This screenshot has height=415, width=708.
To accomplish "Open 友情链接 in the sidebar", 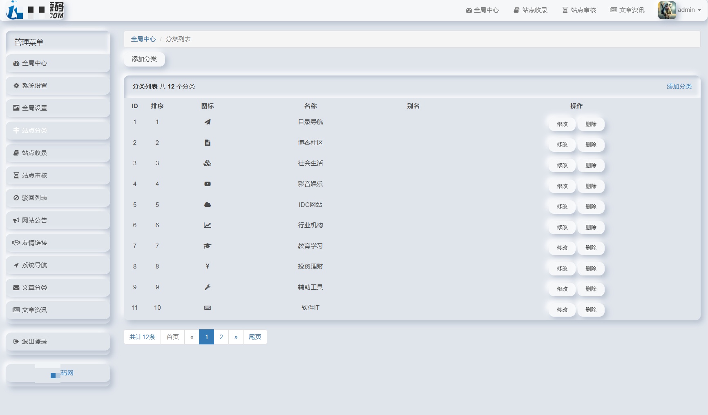I will tap(58, 243).
